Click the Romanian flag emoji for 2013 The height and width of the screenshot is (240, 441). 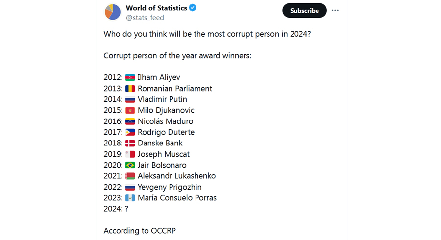[130, 89]
